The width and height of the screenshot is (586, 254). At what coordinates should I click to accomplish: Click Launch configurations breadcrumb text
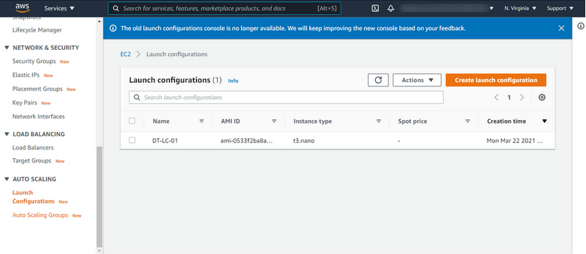point(177,54)
